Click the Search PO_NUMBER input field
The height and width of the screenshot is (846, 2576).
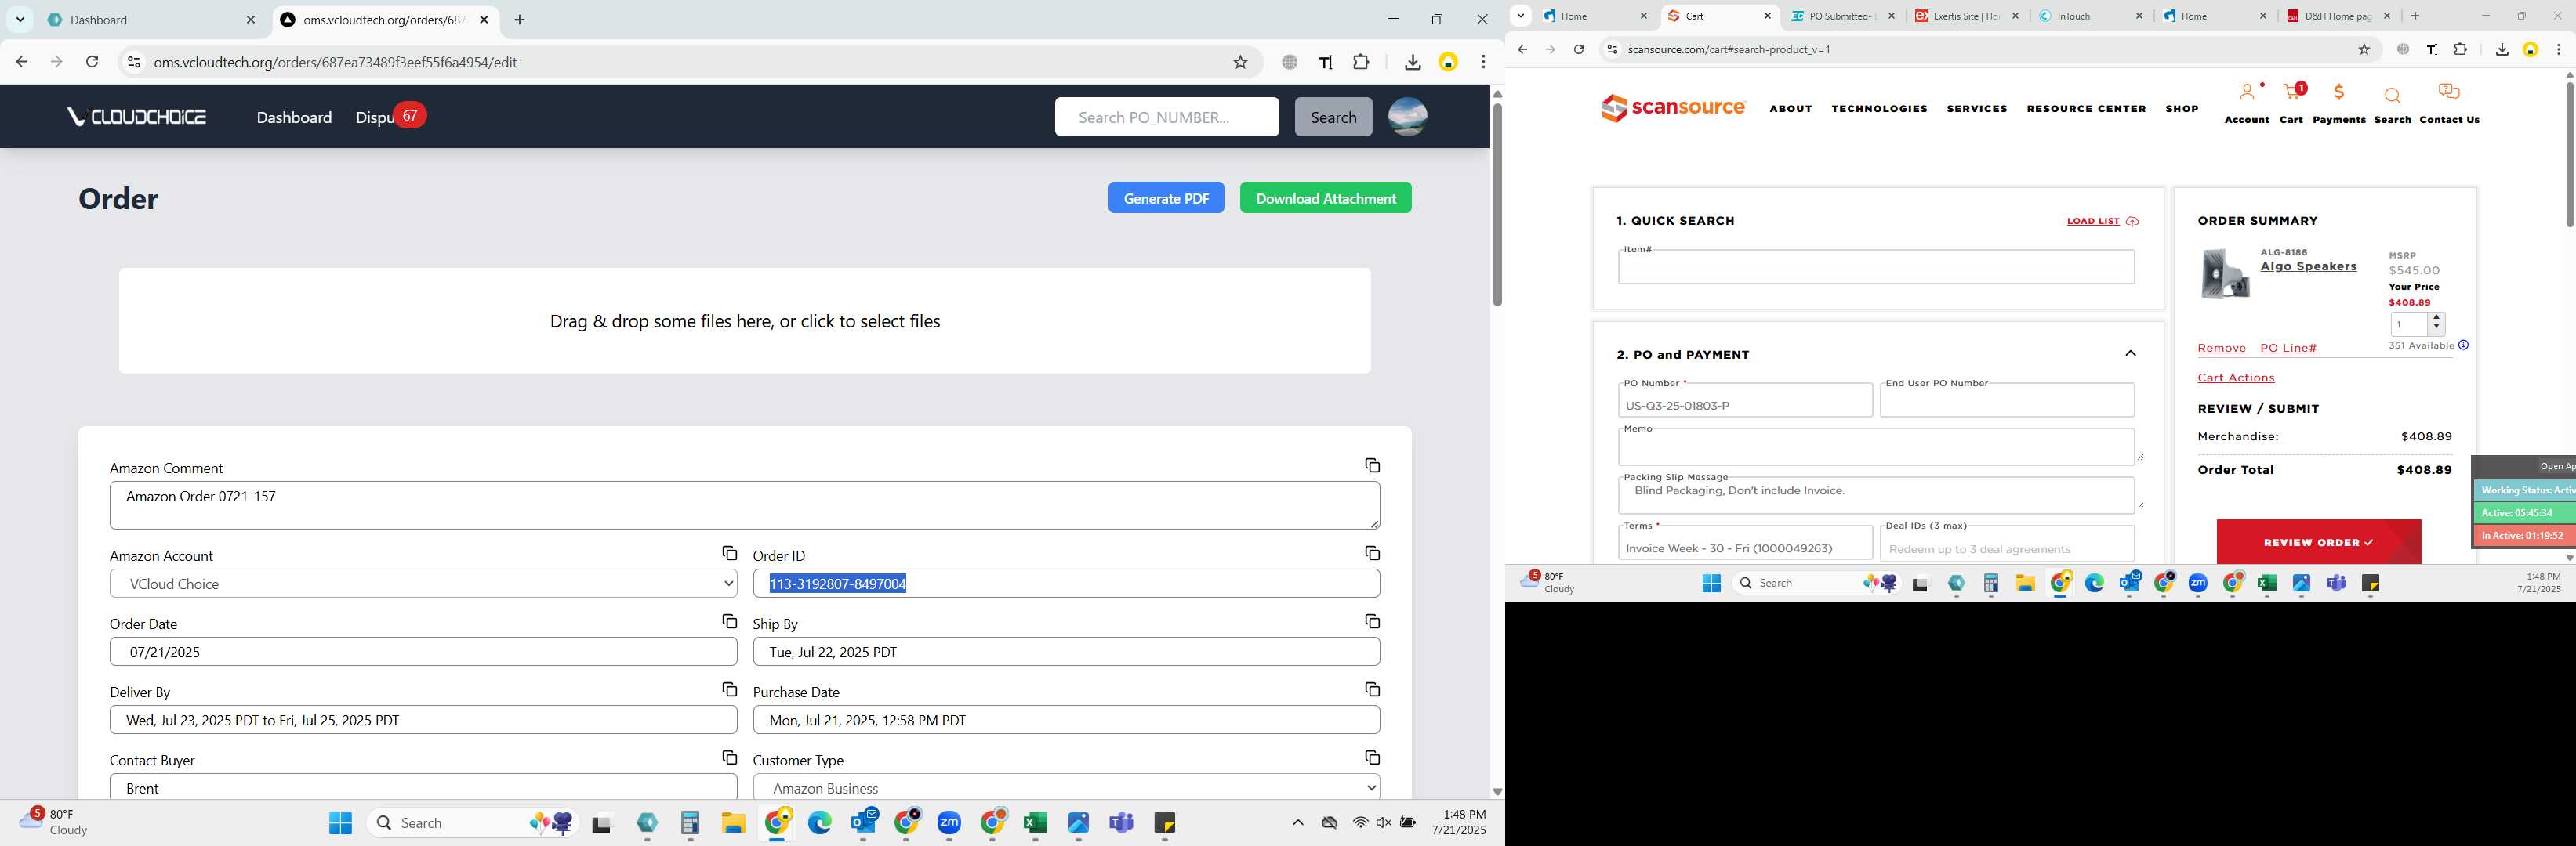(1166, 117)
